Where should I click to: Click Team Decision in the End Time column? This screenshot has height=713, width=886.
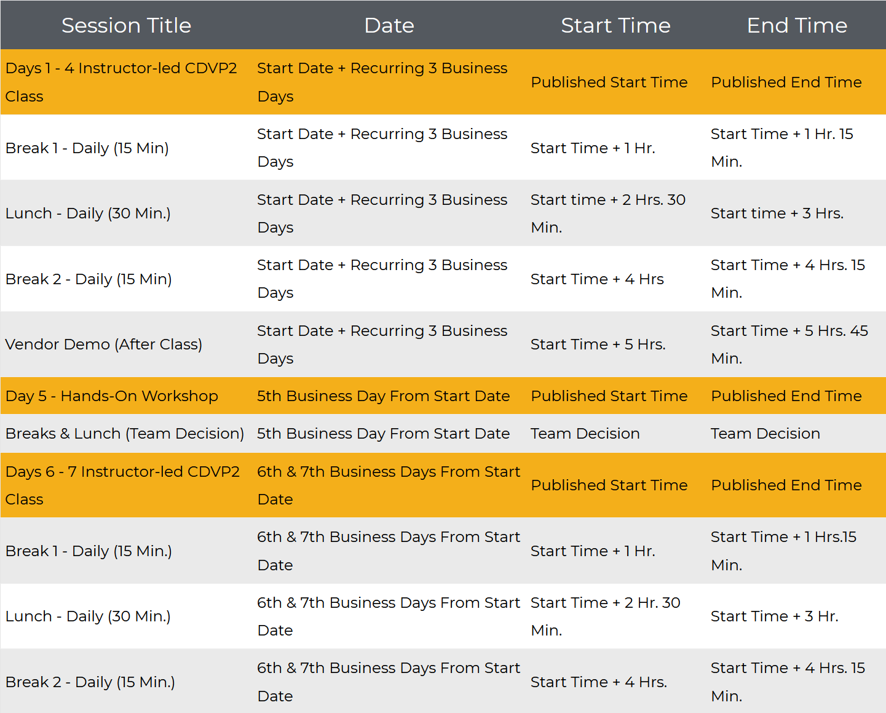(x=765, y=434)
